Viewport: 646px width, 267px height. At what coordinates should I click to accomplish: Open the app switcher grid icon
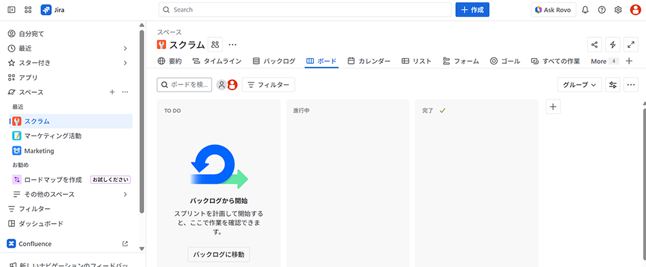point(28,10)
